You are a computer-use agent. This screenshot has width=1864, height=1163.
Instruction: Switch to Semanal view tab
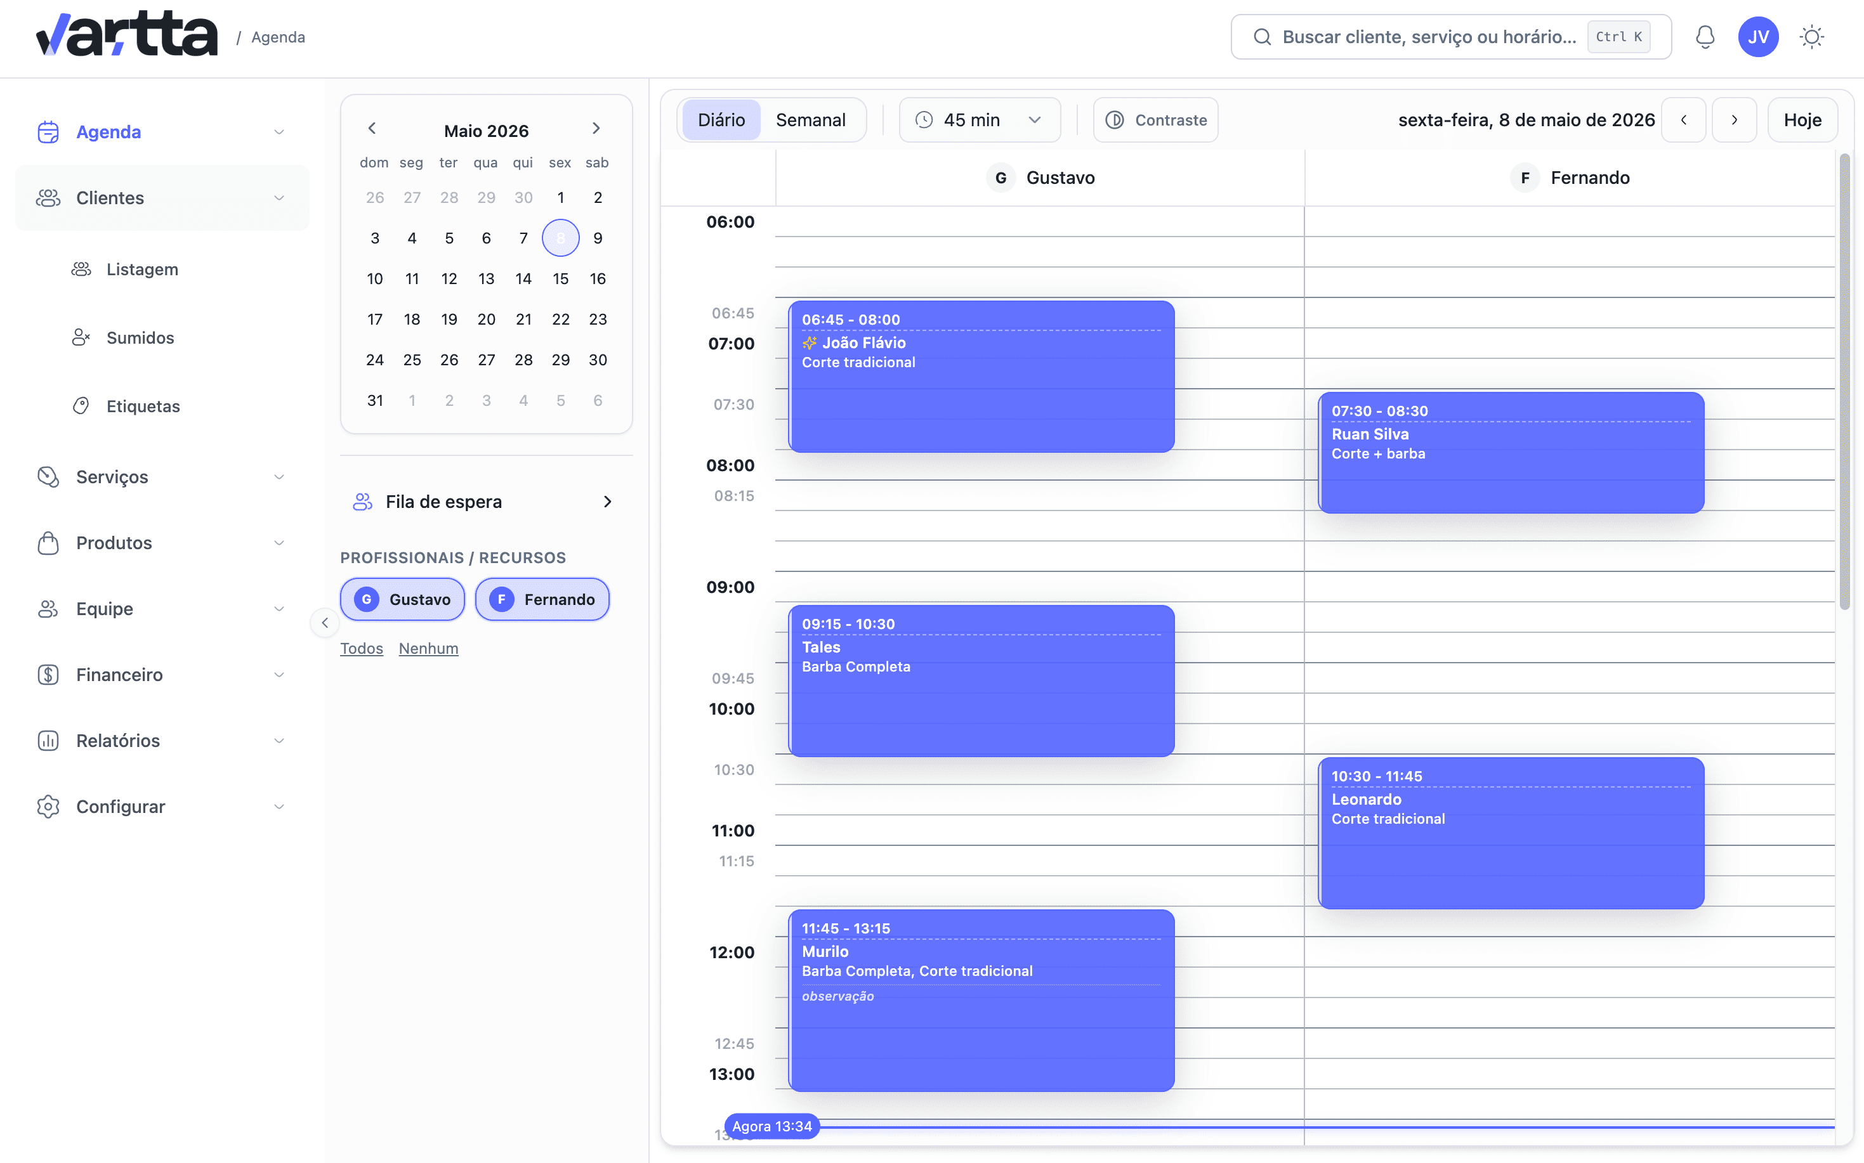pos(810,120)
